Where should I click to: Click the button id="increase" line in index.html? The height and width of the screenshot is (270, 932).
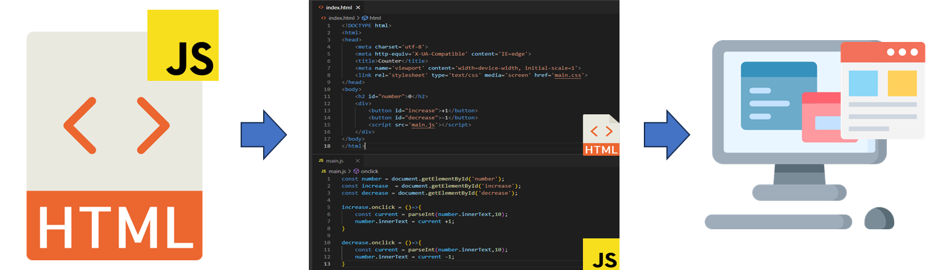click(x=423, y=110)
